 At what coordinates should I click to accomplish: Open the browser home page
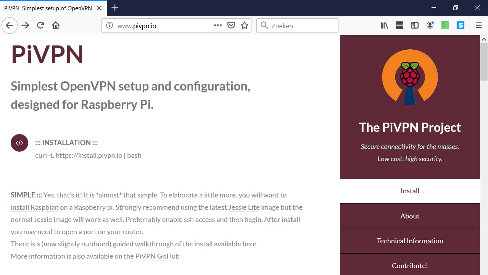56,26
